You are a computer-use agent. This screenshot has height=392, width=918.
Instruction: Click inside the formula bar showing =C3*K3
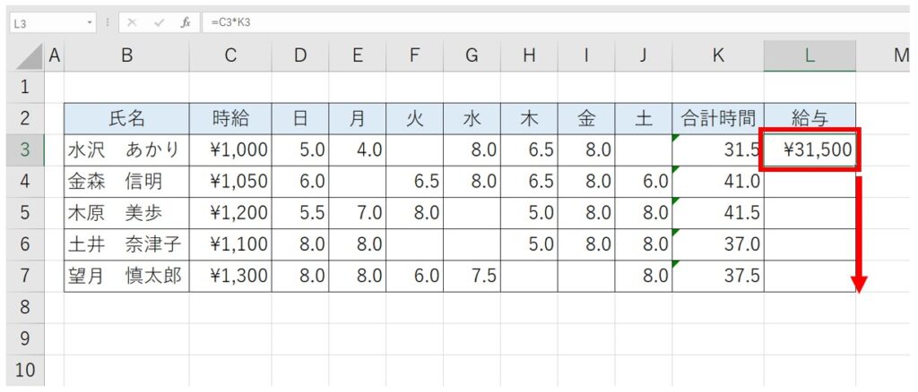538,21
